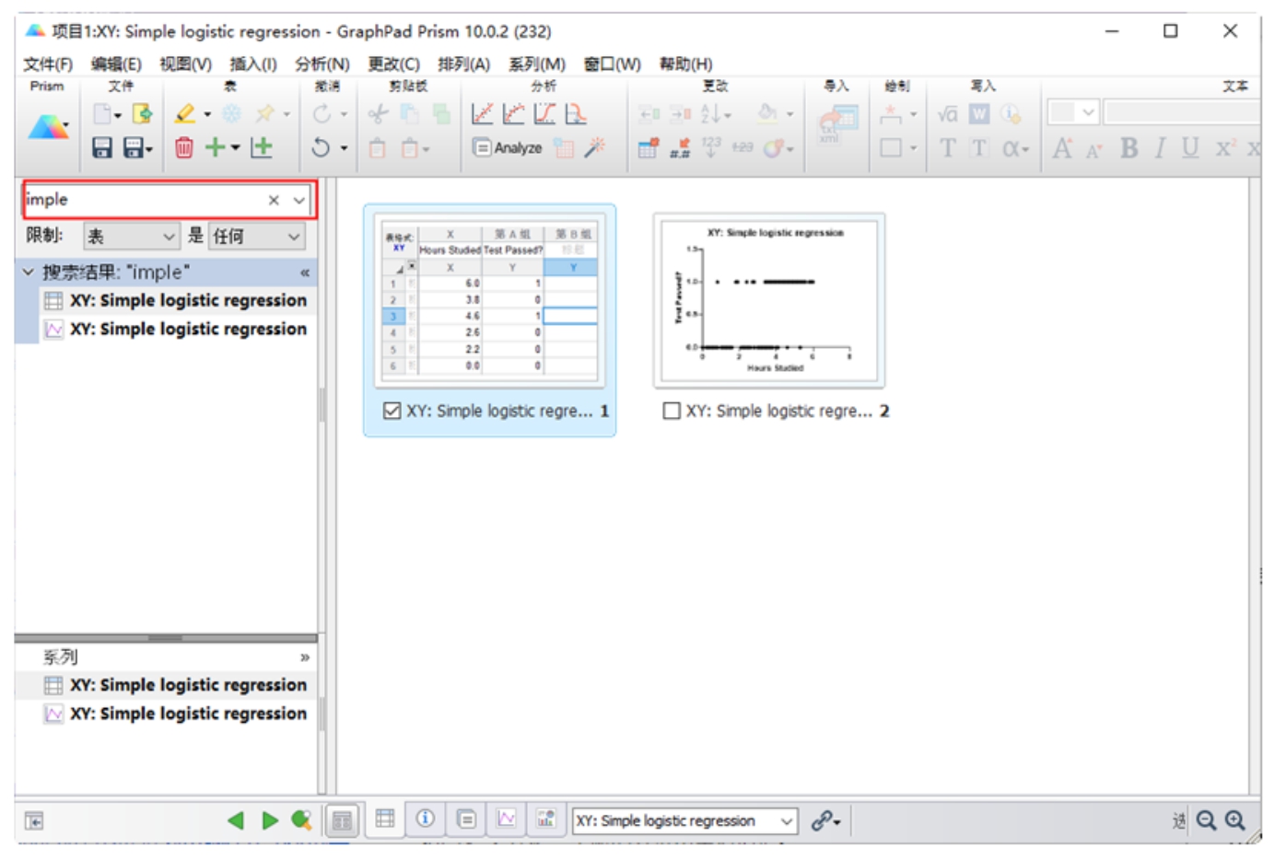This screenshot has height=859, width=1275.
Task: Click the magic wand icon
Action: click(x=596, y=147)
